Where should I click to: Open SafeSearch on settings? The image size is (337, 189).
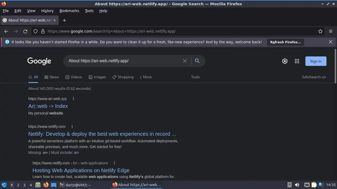(x=314, y=77)
